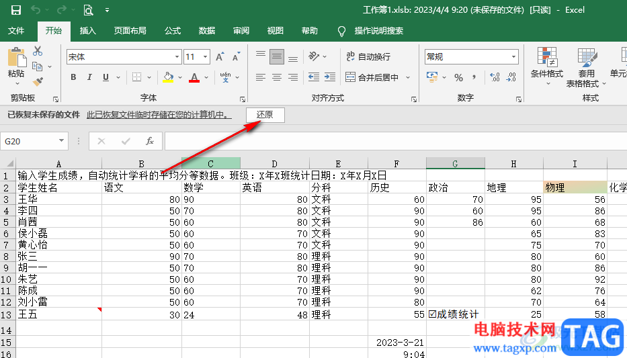Open the 帮助 ribbon tab
This screenshot has height=358, width=627.
[310, 31]
